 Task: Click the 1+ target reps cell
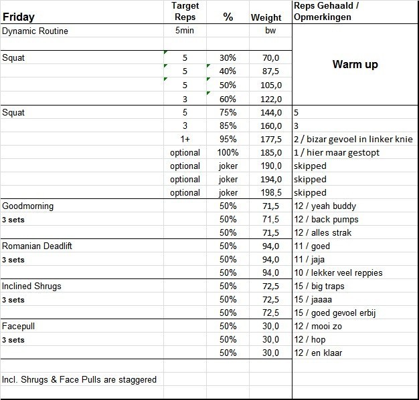[x=185, y=139]
